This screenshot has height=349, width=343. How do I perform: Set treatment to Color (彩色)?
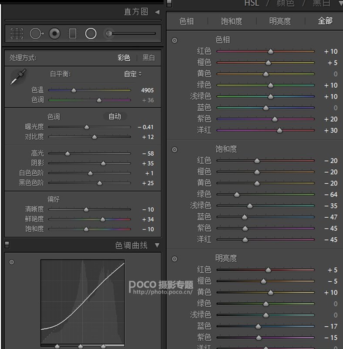point(124,58)
